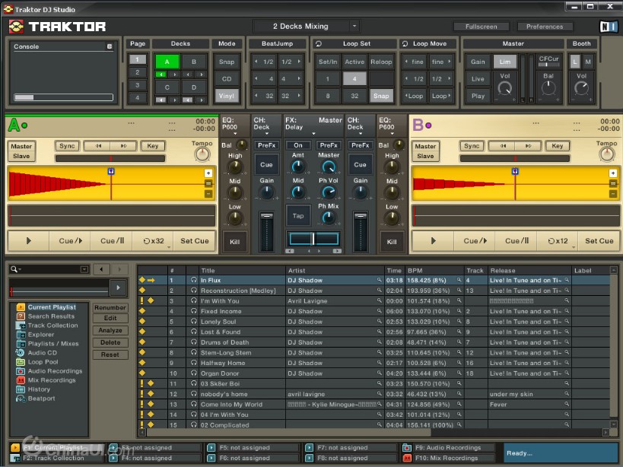Expand Deck A loop length x32 dropdown
The width and height of the screenshot is (623, 467).
click(169, 247)
